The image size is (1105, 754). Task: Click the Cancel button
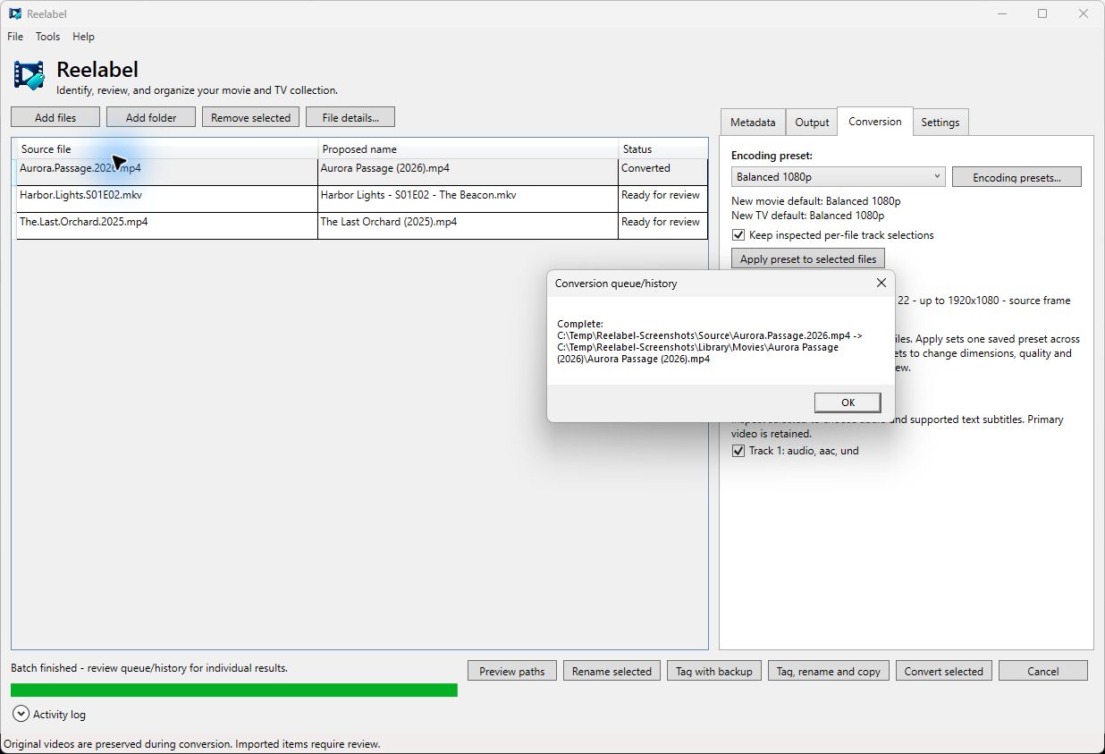pos(1043,671)
